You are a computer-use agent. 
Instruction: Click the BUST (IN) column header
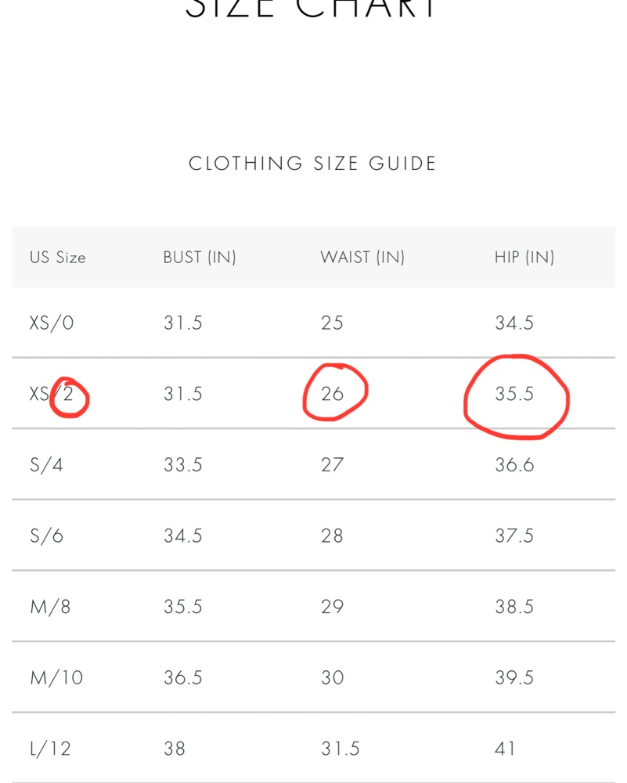coord(199,257)
